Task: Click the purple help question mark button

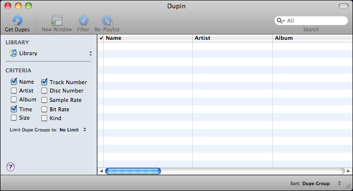Action: tap(10, 167)
